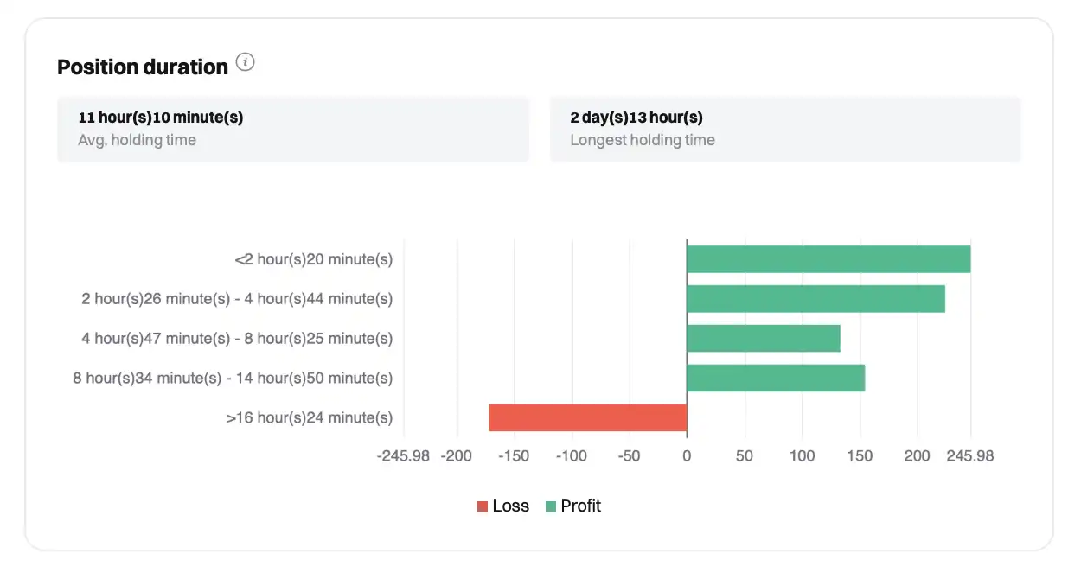This screenshot has height=579, width=1081.
Task: Toggle the Loss series legend text
Action: coord(510,506)
